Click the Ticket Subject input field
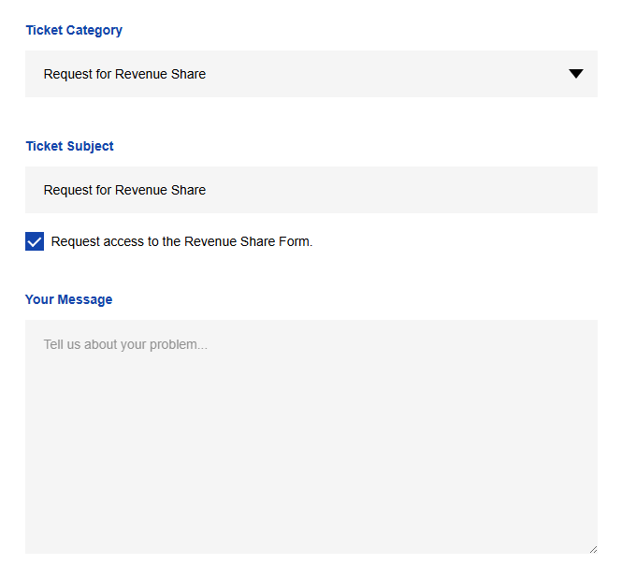Screen dimensions: 636x579 coord(311,190)
